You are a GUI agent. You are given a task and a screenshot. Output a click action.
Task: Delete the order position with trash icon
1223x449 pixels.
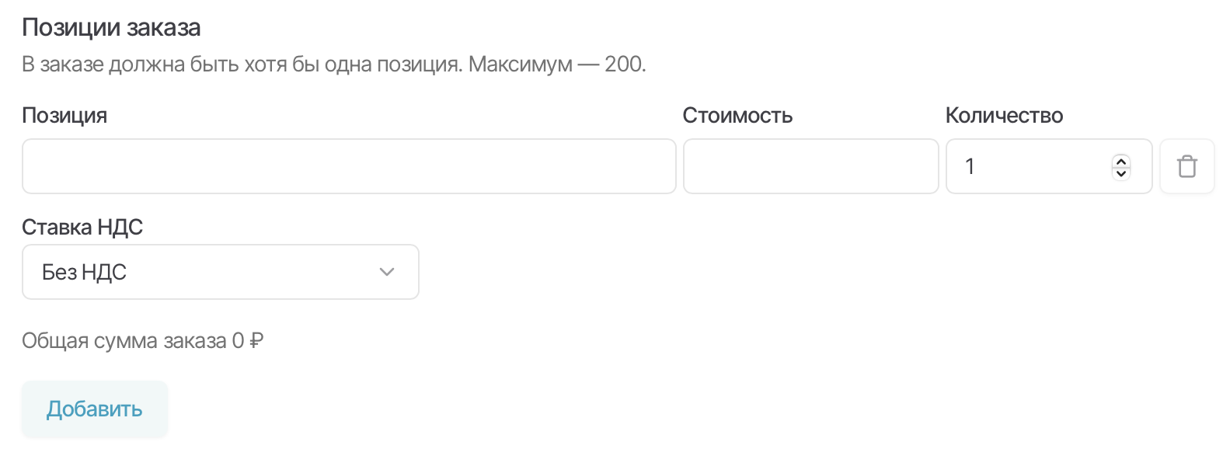[x=1186, y=166]
